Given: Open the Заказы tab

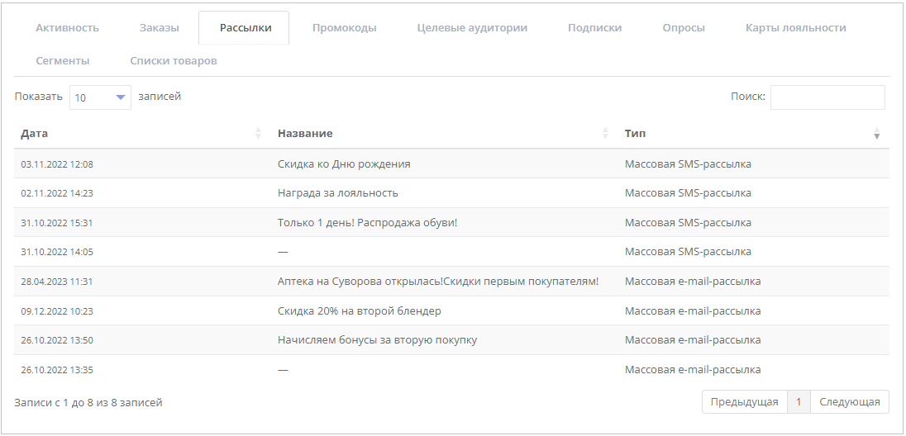Looking at the screenshot, I should tap(159, 28).
